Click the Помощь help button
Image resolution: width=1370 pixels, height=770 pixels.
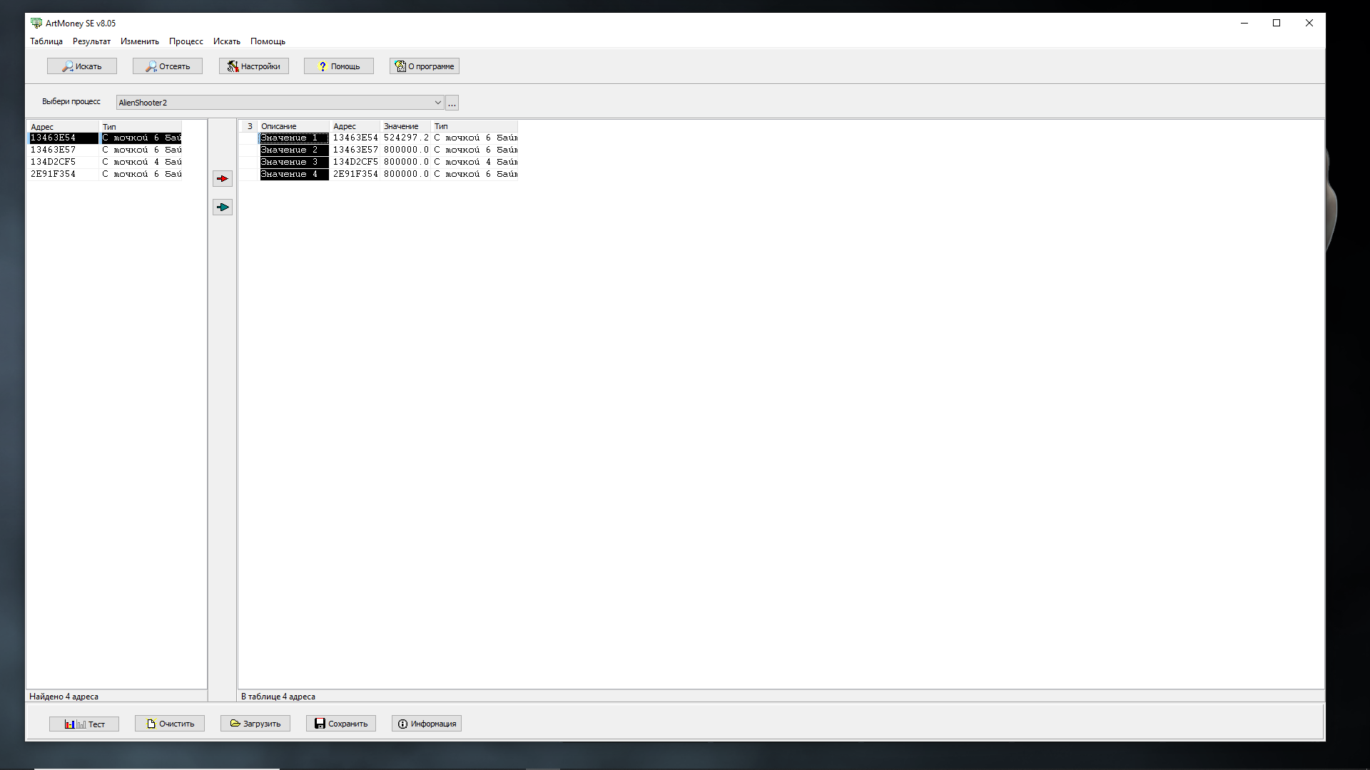coord(338,66)
